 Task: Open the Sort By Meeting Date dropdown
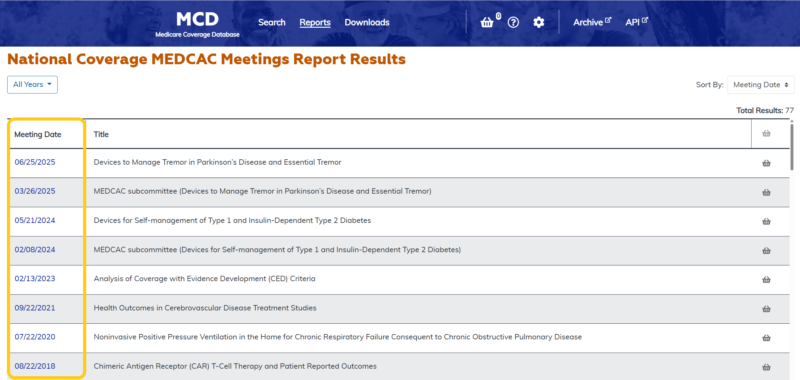point(760,85)
